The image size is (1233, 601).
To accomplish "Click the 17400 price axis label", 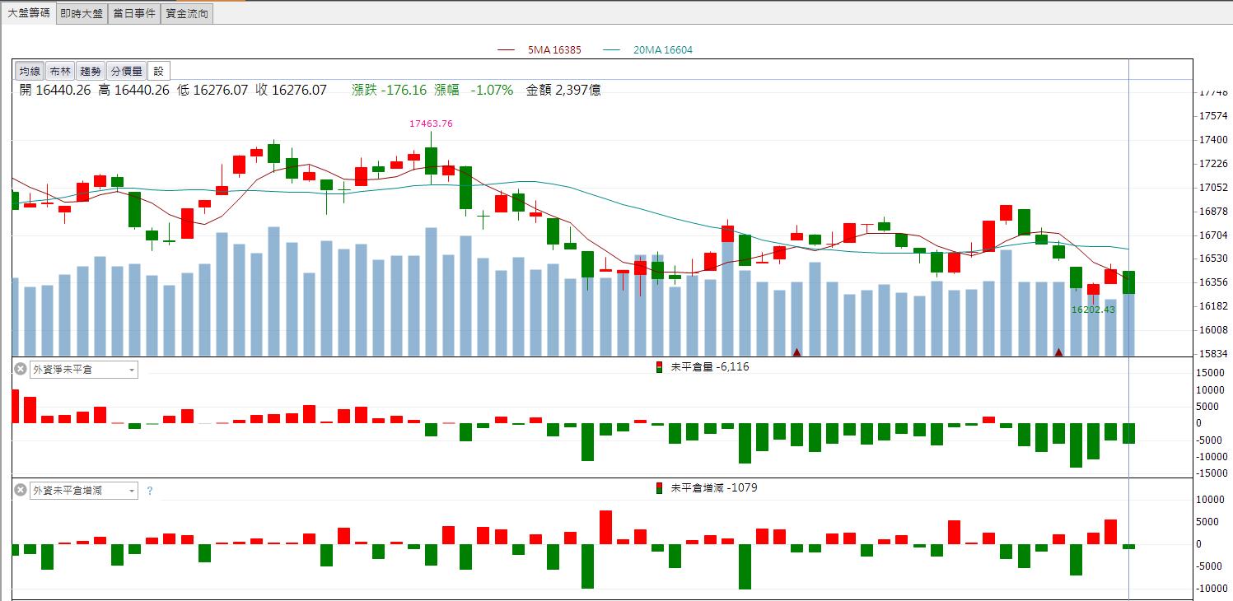I will click(x=1213, y=140).
